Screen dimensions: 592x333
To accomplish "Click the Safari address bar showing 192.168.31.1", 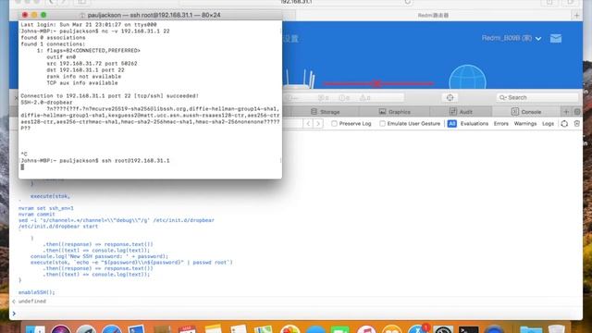I will click(296, 2).
